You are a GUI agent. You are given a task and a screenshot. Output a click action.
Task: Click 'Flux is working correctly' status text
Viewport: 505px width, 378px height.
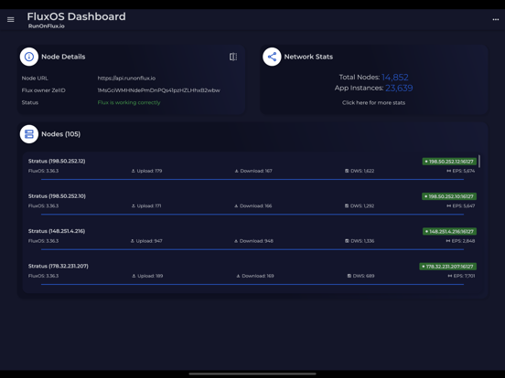[129, 102]
